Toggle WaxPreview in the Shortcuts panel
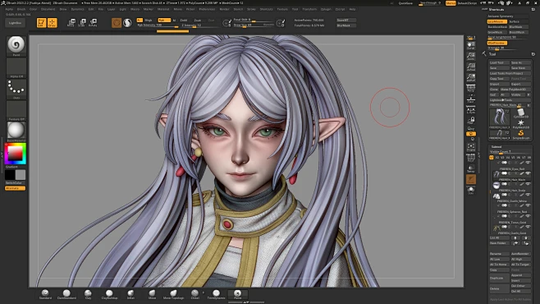540x304 pixels. click(497, 43)
